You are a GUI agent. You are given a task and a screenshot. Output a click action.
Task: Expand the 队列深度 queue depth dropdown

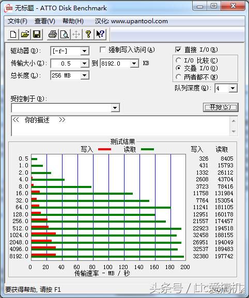tap(232, 88)
